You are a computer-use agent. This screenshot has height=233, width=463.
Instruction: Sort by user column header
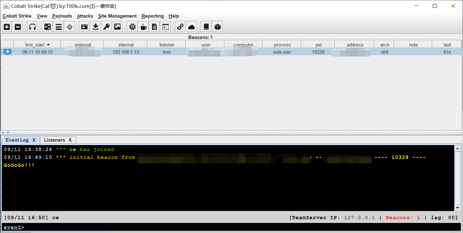pos(205,45)
